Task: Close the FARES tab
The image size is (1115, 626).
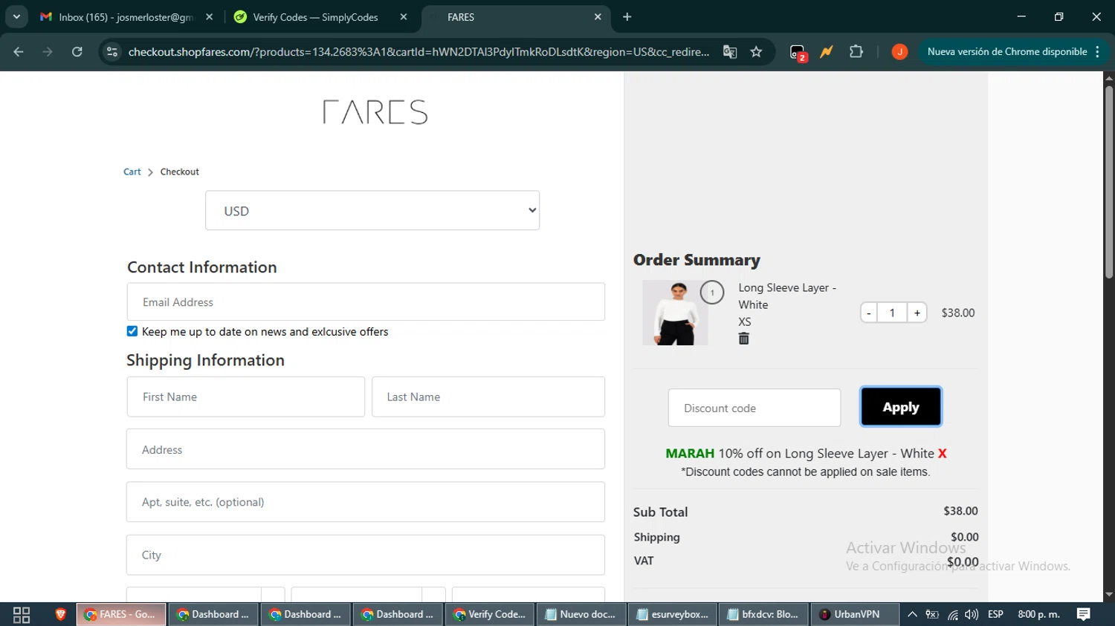Action: [598, 17]
